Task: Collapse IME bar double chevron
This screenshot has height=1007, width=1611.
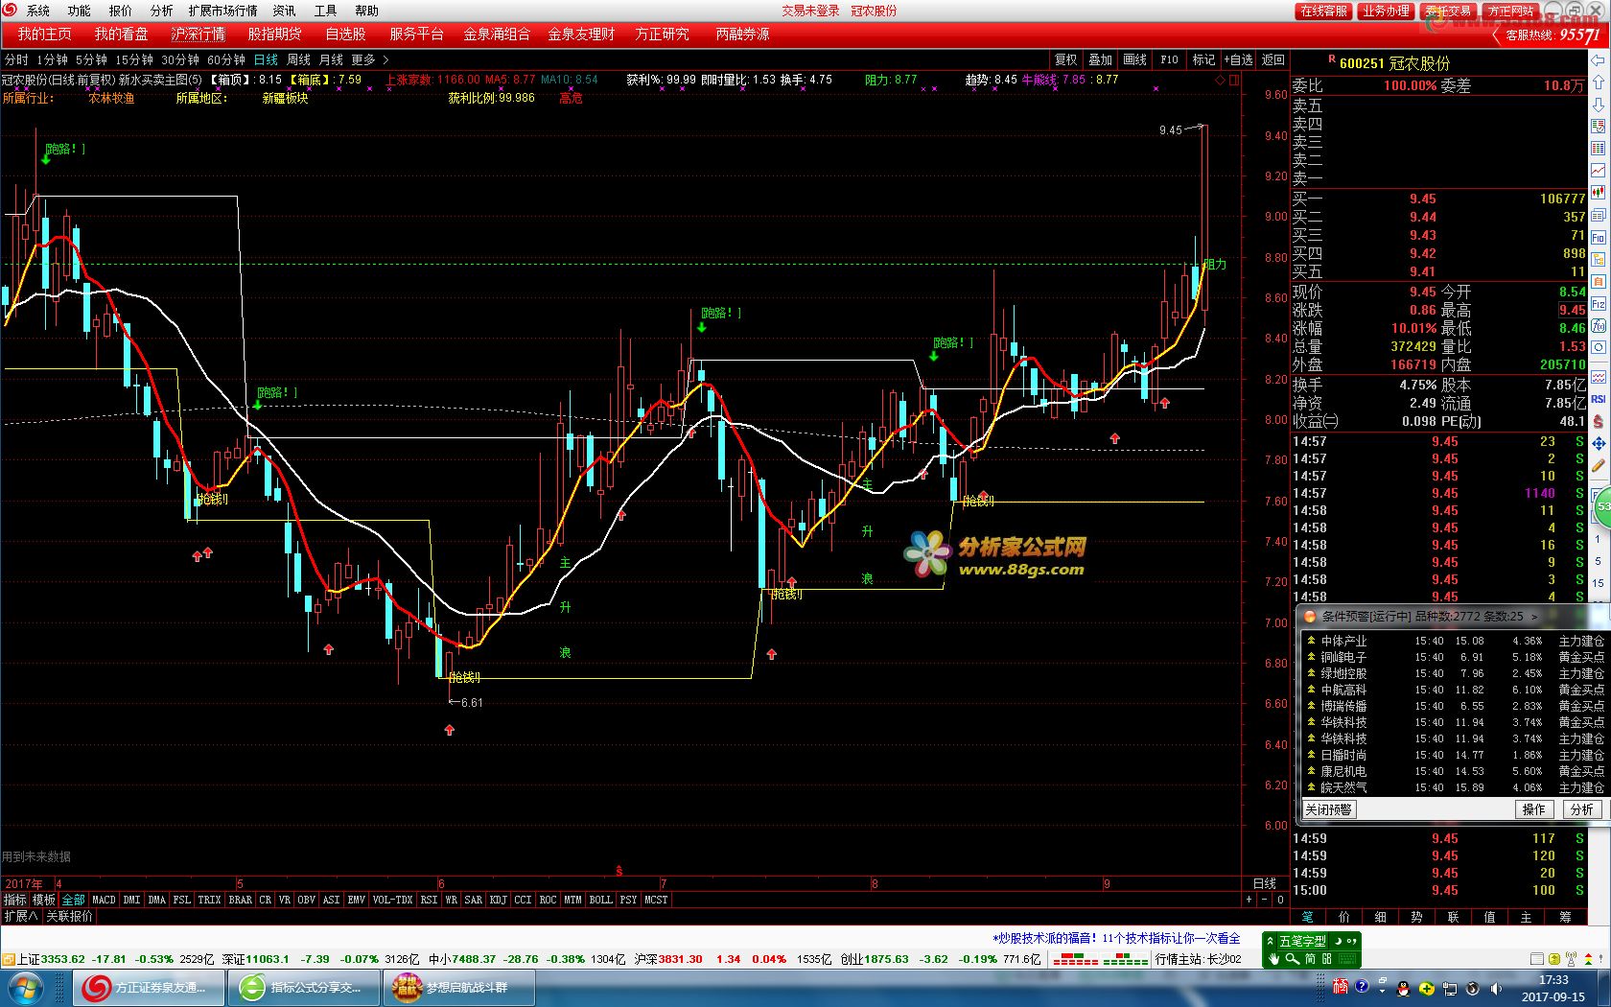Action: click(1270, 941)
